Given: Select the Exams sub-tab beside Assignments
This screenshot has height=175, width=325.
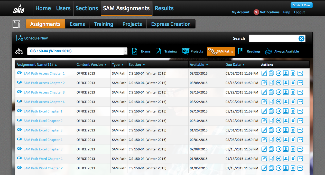Looking at the screenshot, I should click(77, 24).
